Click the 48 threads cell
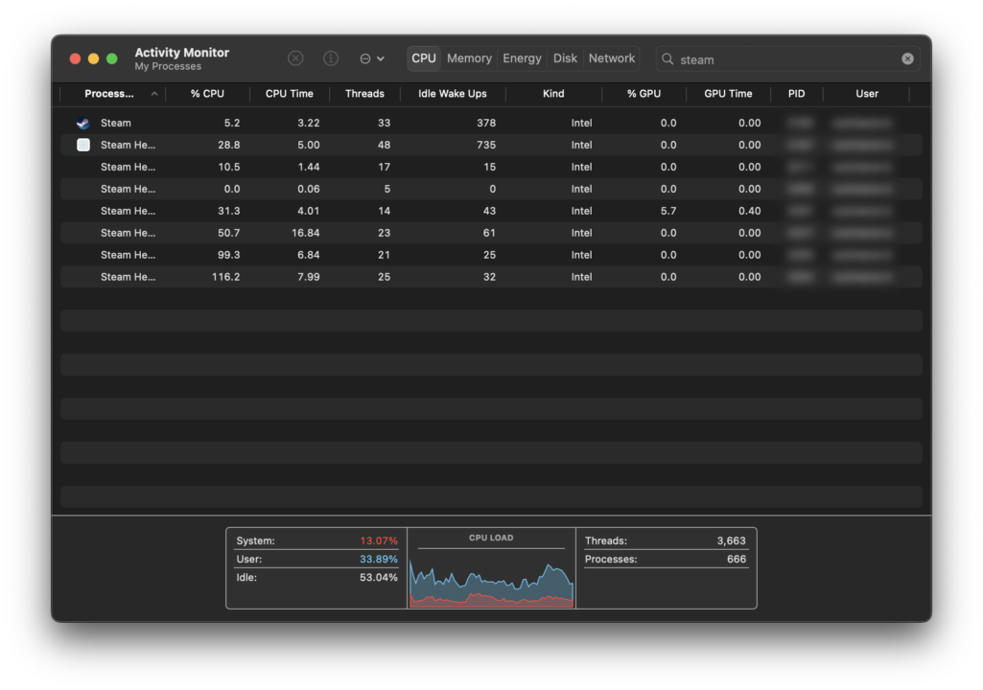Image resolution: width=983 pixels, height=690 pixels. point(384,145)
